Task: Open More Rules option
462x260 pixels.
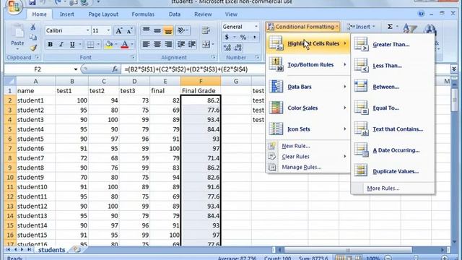Action: coord(393,188)
